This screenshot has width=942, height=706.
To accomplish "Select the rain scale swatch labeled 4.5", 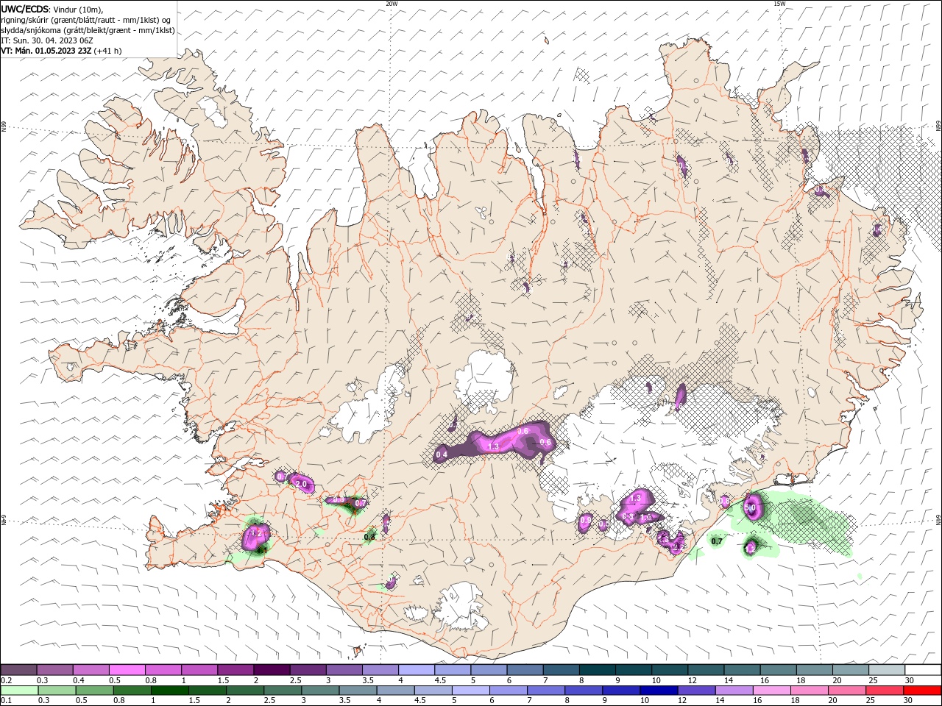I will pos(432,691).
